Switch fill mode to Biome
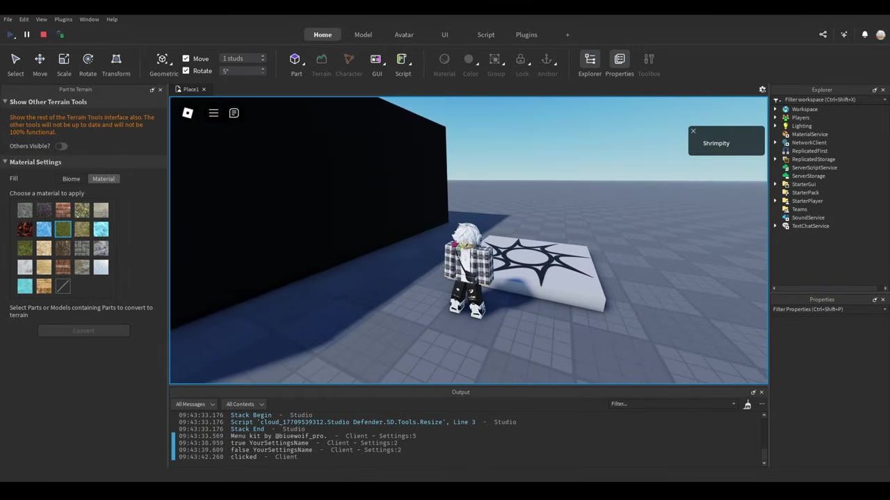890x500 pixels. [71, 179]
